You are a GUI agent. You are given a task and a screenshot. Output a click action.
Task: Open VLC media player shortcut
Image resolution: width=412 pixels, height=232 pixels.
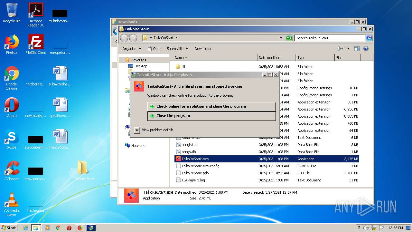coord(12,204)
